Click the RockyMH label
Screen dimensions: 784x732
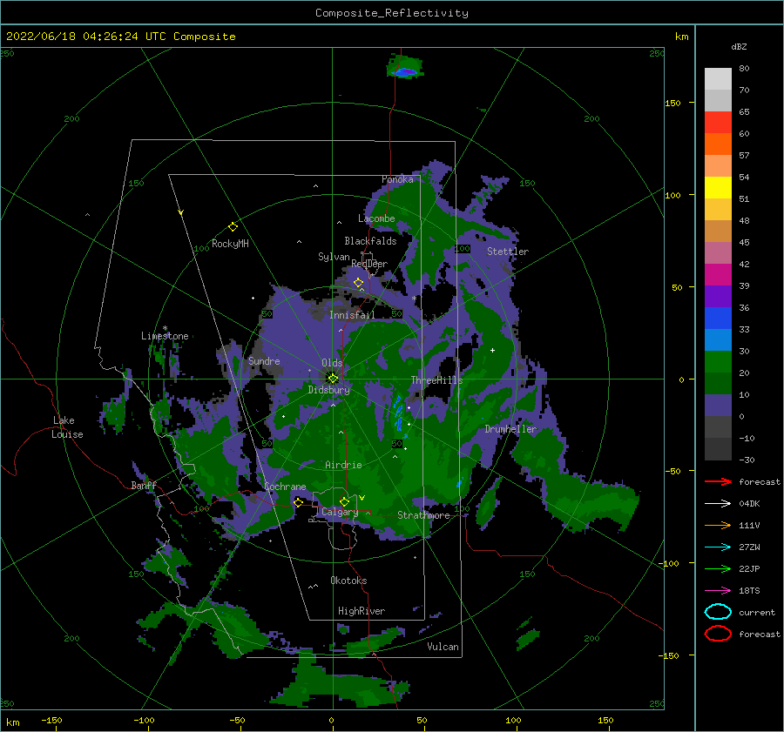tap(230, 244)
